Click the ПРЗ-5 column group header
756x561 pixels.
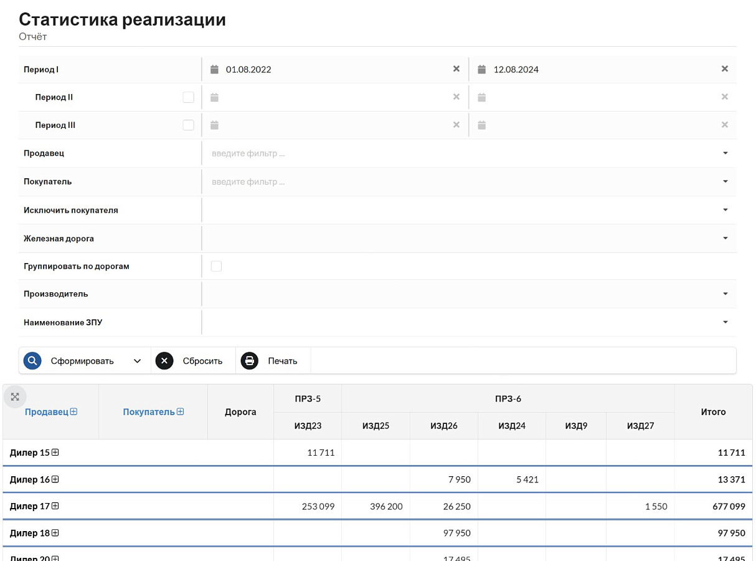(308, 399)
